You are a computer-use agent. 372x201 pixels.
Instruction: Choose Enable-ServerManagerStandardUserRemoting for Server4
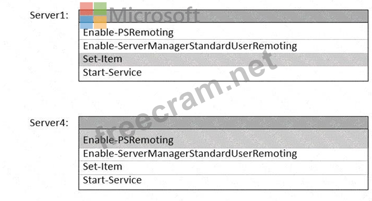[x=190, y=153]
